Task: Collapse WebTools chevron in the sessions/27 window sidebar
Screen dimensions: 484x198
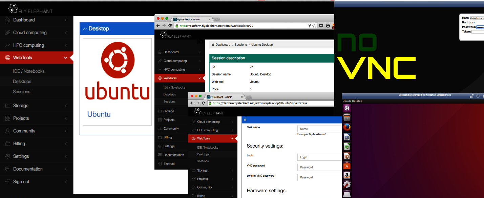Action: tap(200, 78)
